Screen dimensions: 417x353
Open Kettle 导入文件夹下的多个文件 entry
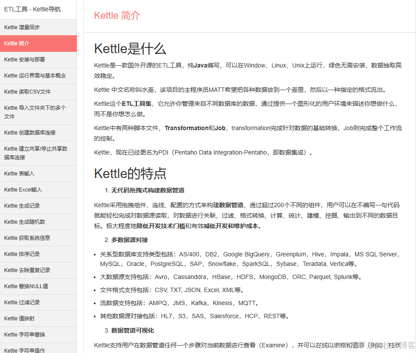pyautogui.click(x=38, y=112)
